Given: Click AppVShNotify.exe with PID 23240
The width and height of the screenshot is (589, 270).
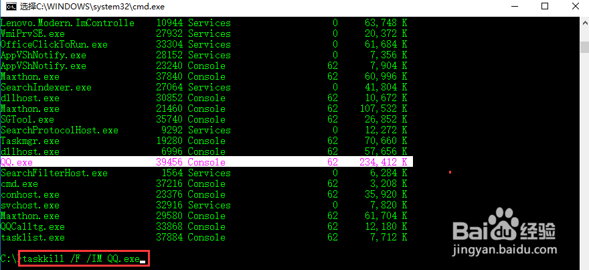Looking at the screenshot, I should coord(44,66).
